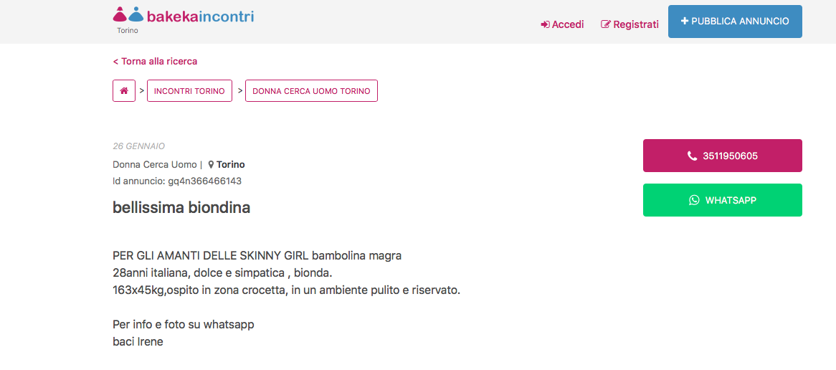Click the bold Torino location text
Viewport: 836px width, 370px height.
(231, 165)
